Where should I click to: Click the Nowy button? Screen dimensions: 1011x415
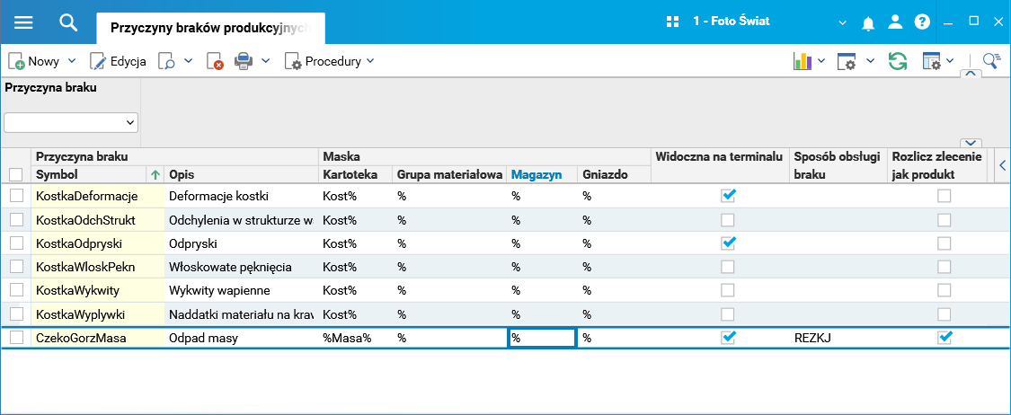(x=34, y=61)
